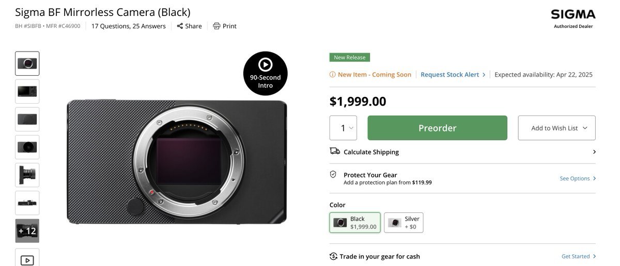Image resolution: width=620 pixels, height=266 pixels.
Task: Select the Black color option
Action: (x=355, y=223)
